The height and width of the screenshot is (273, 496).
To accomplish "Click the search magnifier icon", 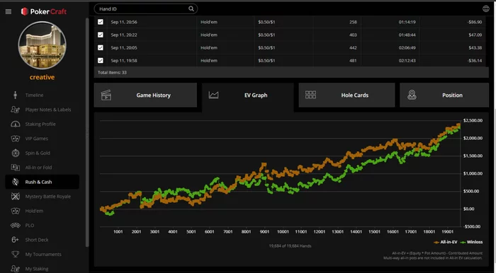I will coord(191,8).
